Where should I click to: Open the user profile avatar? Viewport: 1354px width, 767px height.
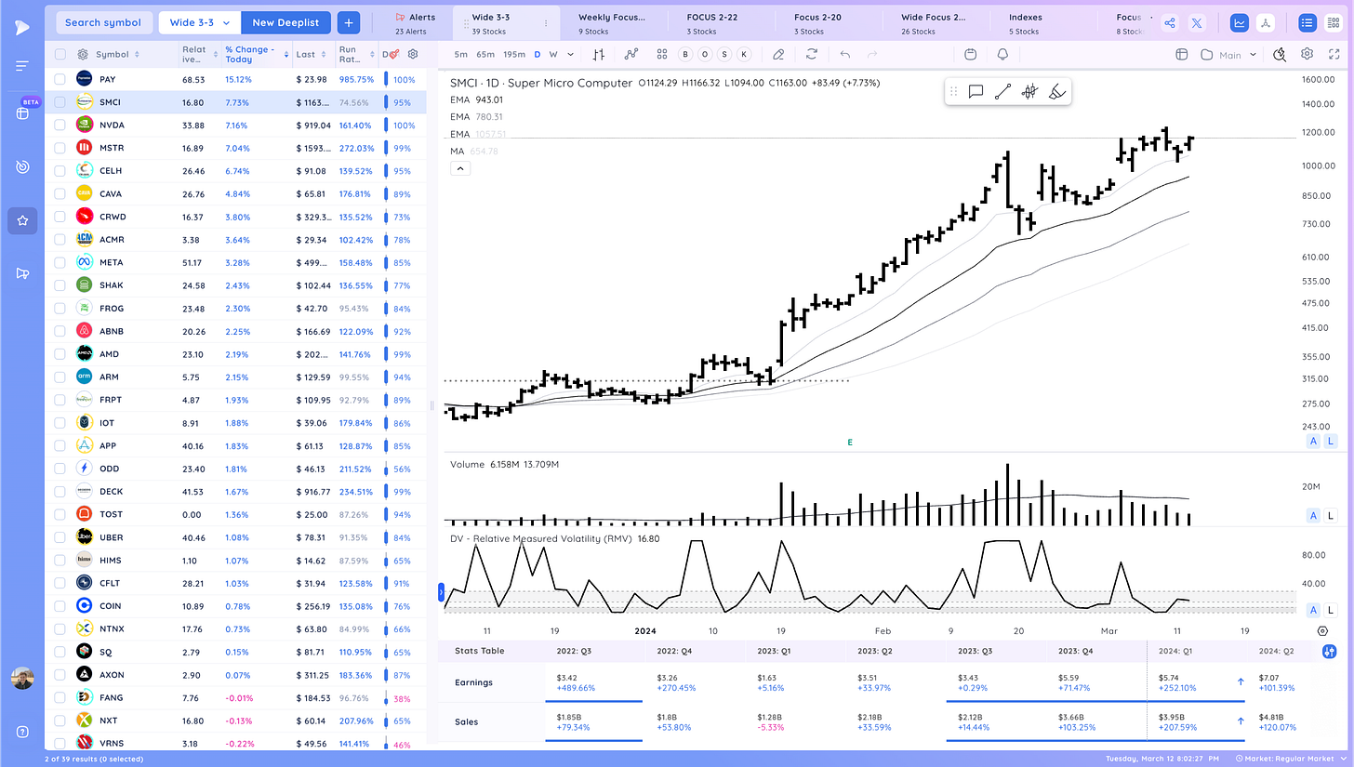pyautogui.click(x=22, y=680)
